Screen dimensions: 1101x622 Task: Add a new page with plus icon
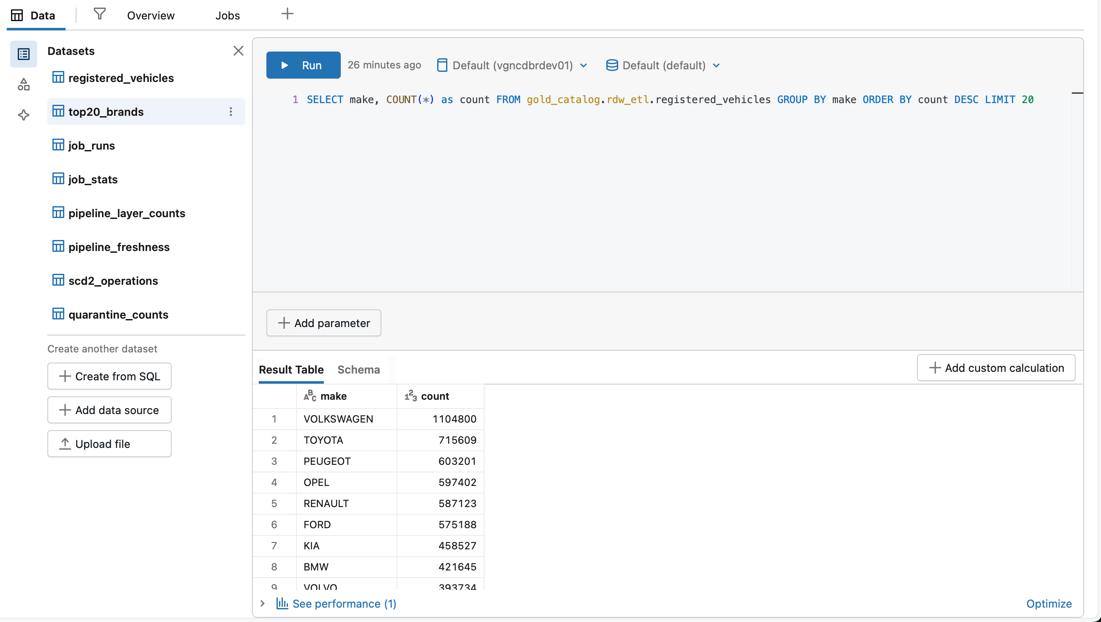tap(287, 14)
